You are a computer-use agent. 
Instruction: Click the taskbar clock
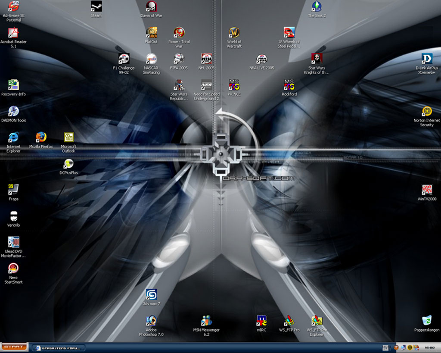(429, 348)
